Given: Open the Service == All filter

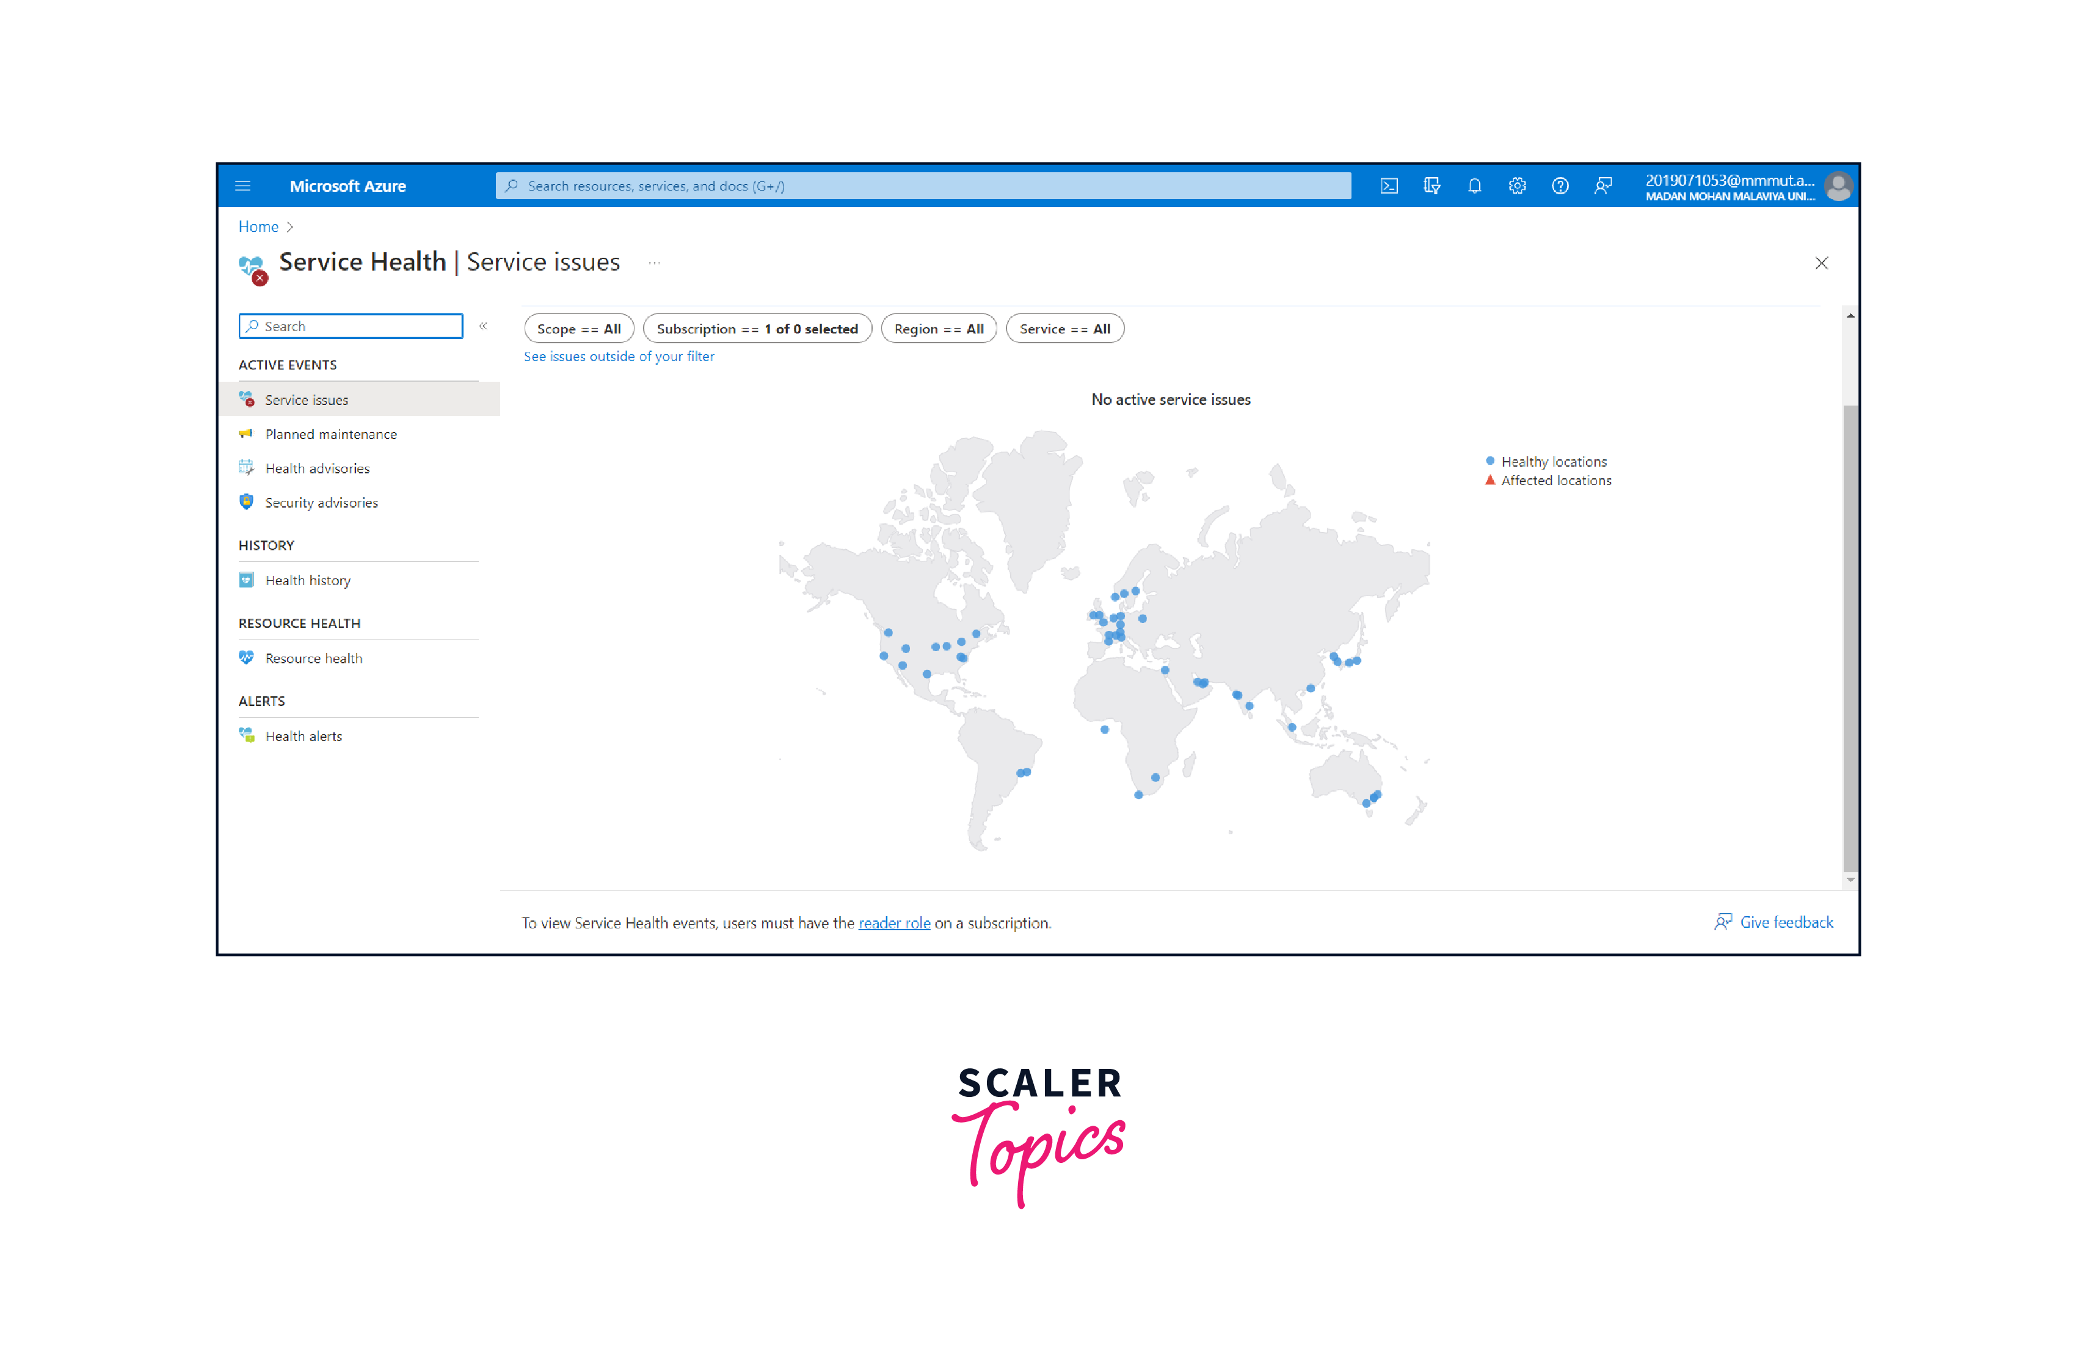Looking at the screenshot, I should pyautogui.click(x=1064, y=329).
